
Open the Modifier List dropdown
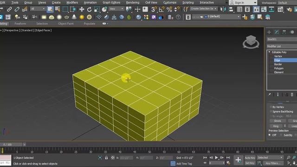click(x=282, y=46)
